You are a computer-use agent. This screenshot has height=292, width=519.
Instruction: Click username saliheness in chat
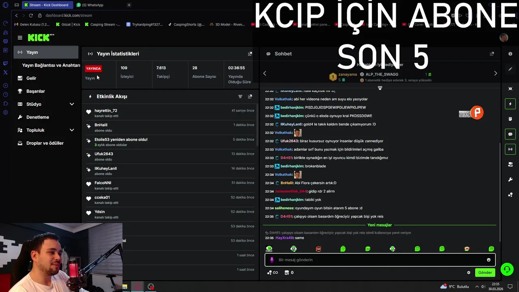click(x=284, y=208)
